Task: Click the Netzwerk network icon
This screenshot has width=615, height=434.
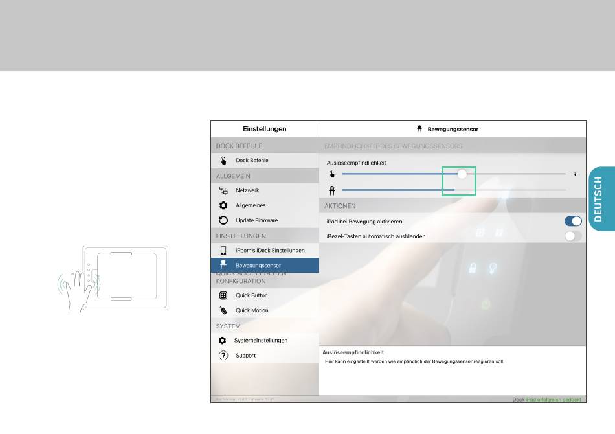Action: (x=223, y=190)
